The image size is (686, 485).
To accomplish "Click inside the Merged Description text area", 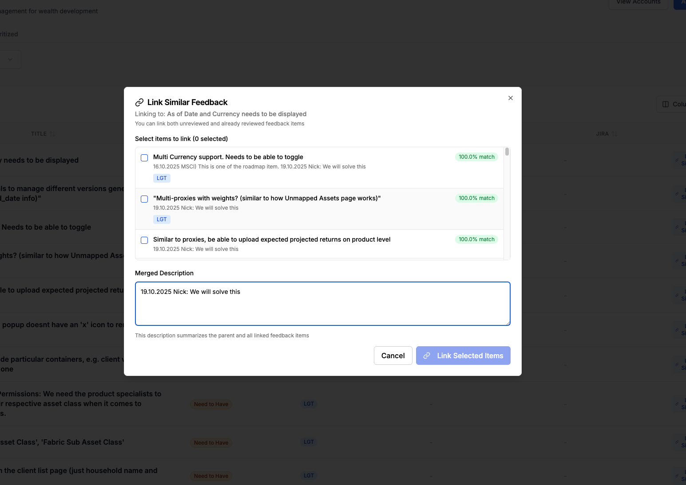I will (x=322, y=304).
